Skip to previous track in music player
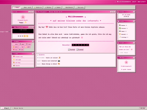Screen dimensions: 147x110 19,36
